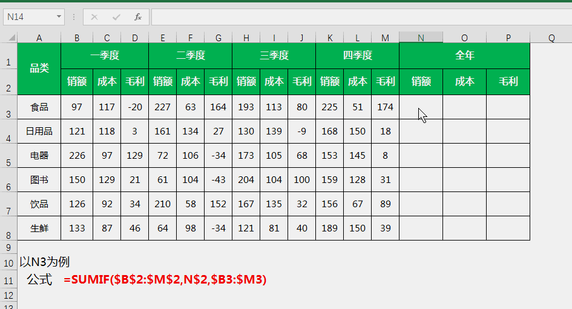The image size is (572, 309).
Task: Click cell with value 210 in 饮品 row
Action: point(163,204)
